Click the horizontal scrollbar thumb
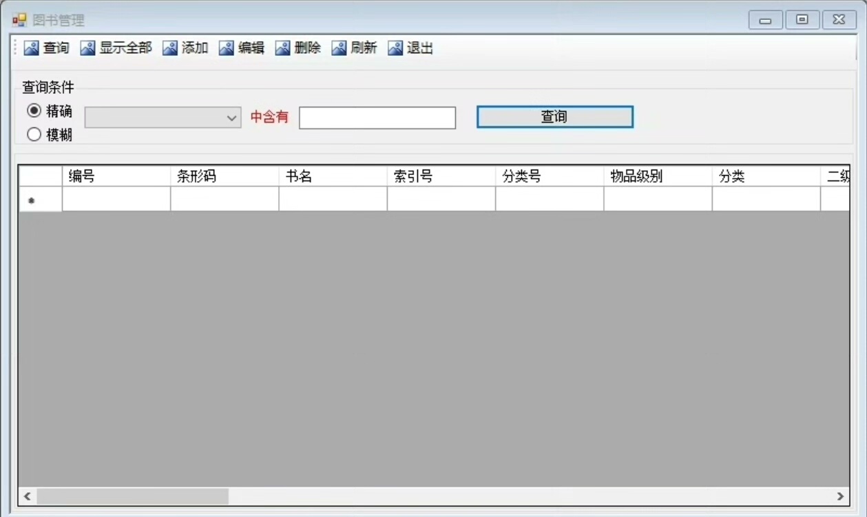 (132, 496)
